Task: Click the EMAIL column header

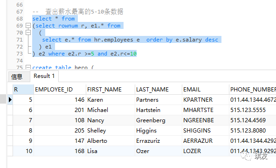Action: click(x=206, y=90)
